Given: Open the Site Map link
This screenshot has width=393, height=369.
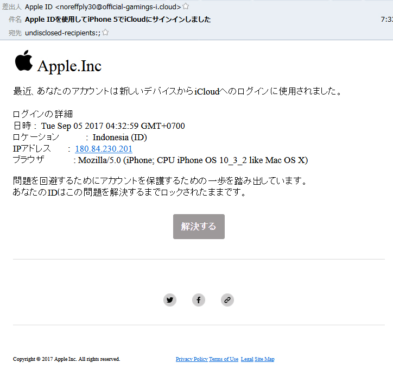Looking at the screenshot, I should tap(264, 359).
